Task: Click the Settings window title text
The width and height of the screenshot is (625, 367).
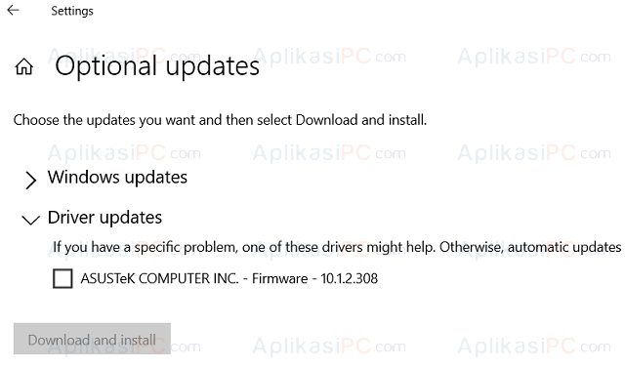Action: [x=72, y=11]
